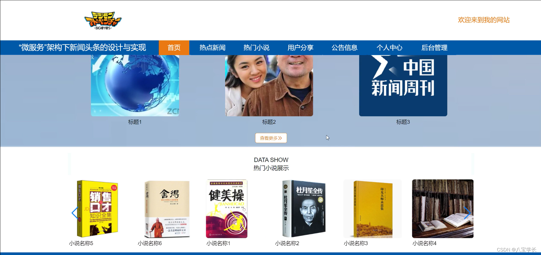Select the 销售口才 book cover
The image size is (541, 255).
tap(97, 209)
